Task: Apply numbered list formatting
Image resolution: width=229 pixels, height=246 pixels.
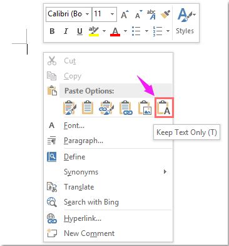Action: [158, 31]
